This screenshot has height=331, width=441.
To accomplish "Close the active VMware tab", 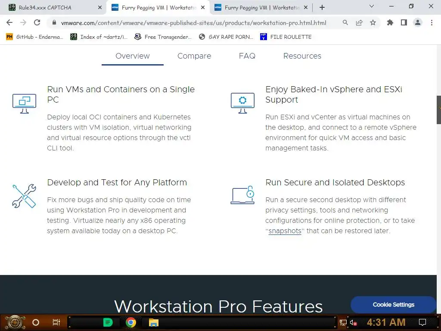I will pos(203,8).
